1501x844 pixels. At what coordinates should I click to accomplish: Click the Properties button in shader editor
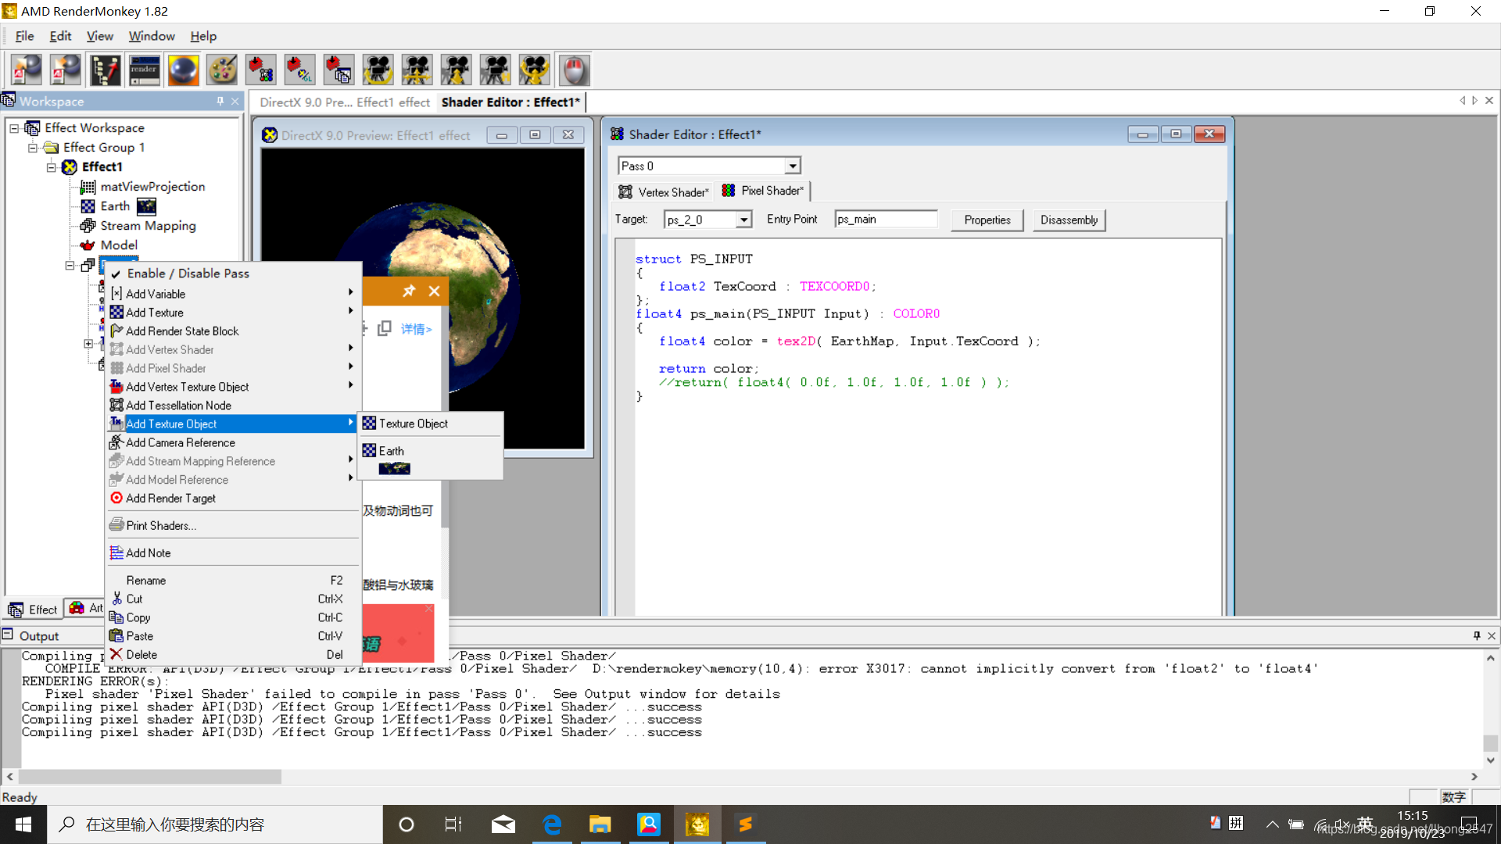(987, 219)
